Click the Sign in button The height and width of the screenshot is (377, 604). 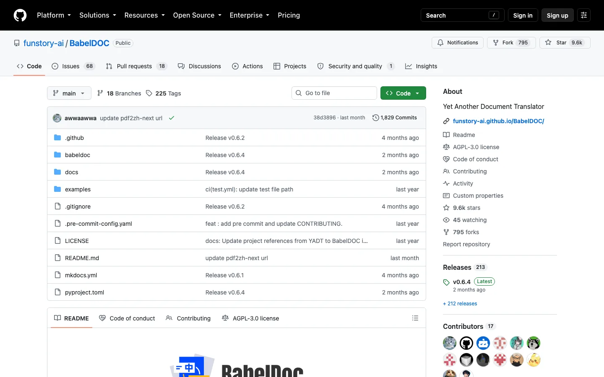pyautogui.click(x=523, y=15)
